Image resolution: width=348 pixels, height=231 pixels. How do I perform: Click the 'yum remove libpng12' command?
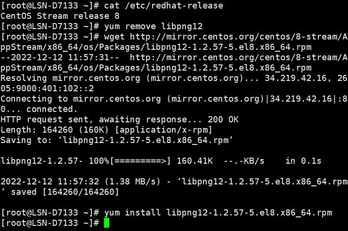click(x=153, y=26)
